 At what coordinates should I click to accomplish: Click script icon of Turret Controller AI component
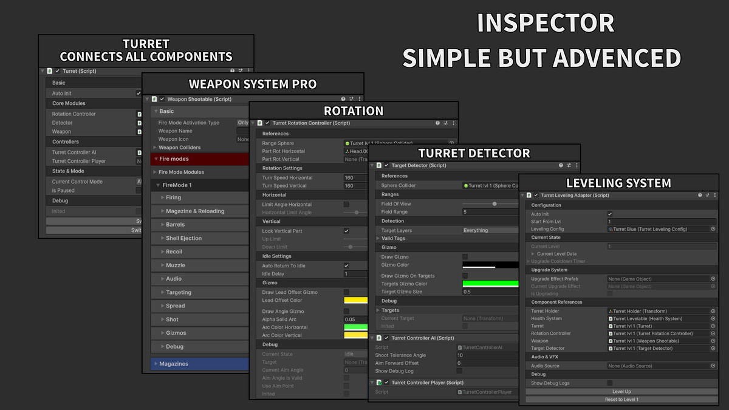pos(378,338)
